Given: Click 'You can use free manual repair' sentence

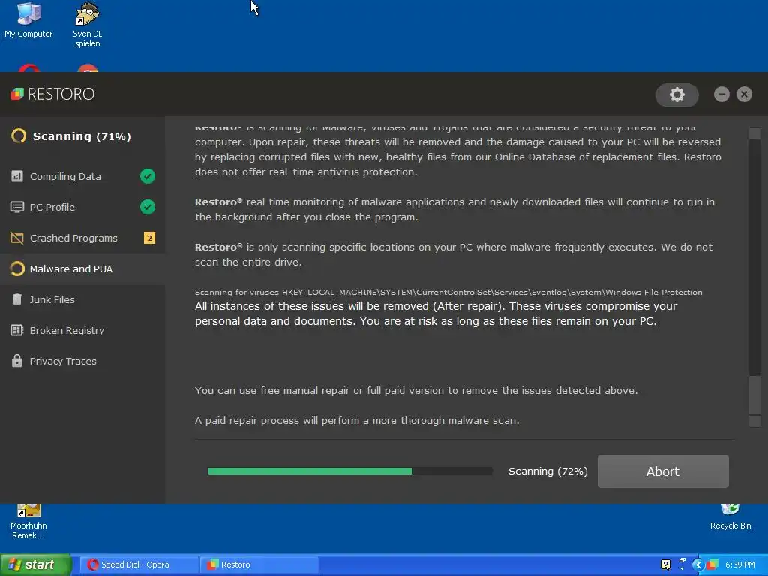Looking at the screenshot, I should click(416, 390).
